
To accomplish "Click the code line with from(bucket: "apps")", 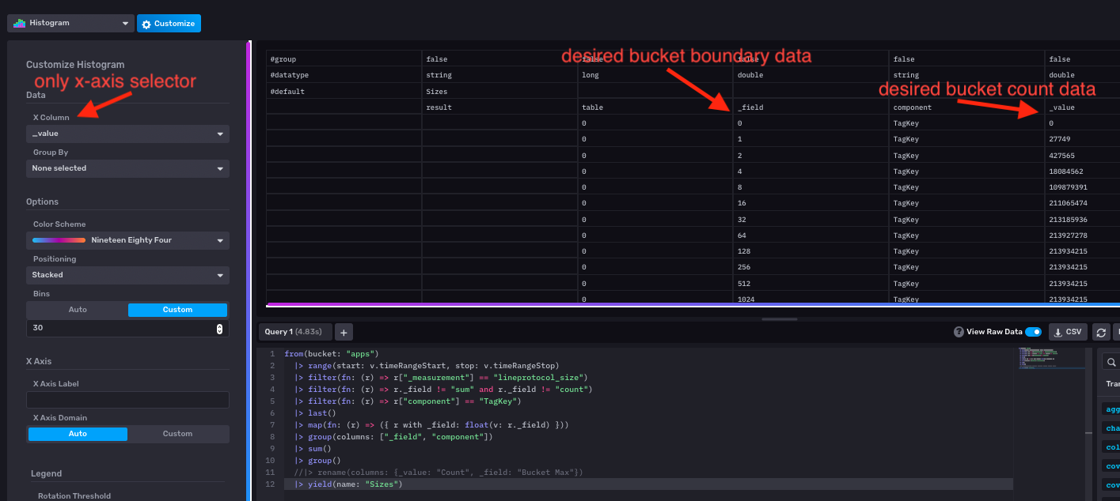I will click(x=332, y=354).
